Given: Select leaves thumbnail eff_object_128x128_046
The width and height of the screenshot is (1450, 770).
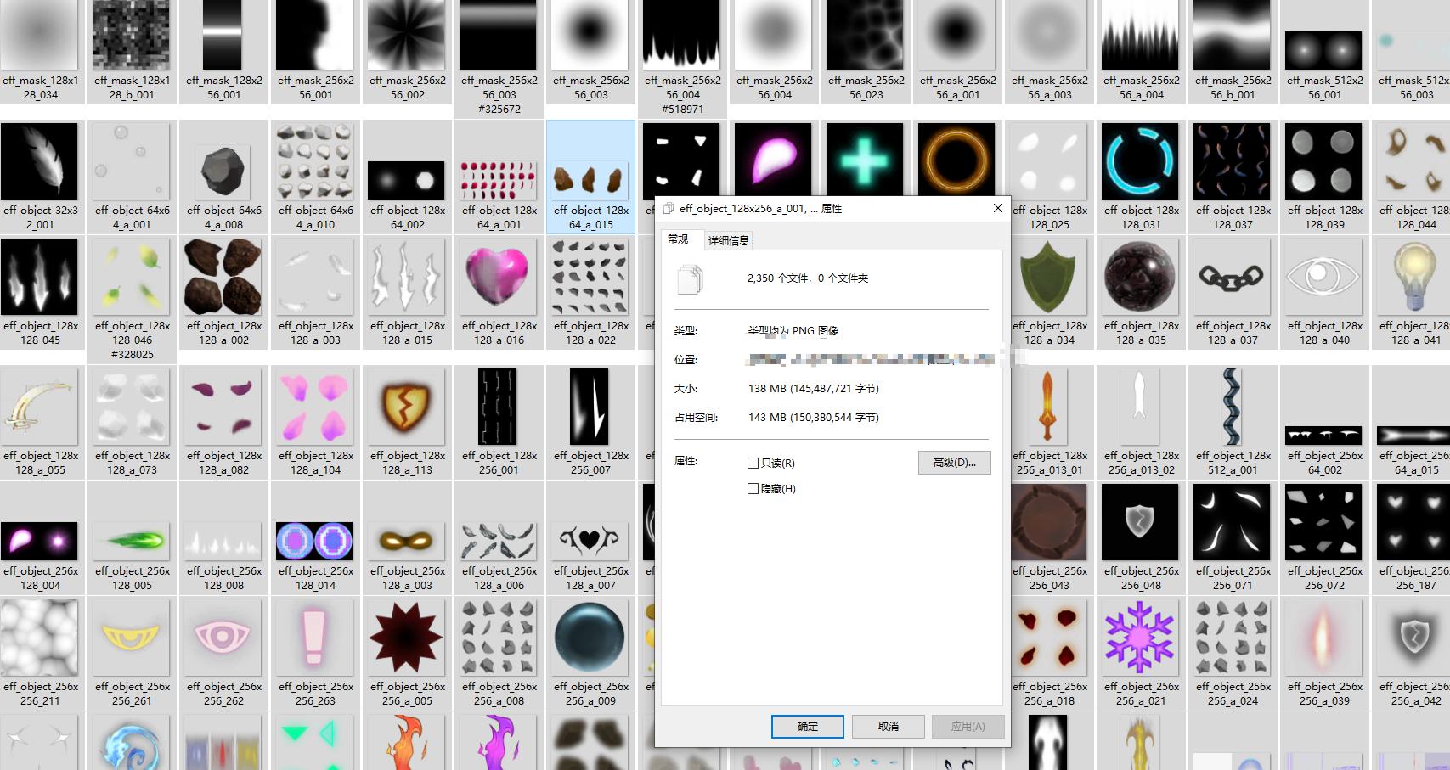Looking at the screenshot, I should pos(132,277).
